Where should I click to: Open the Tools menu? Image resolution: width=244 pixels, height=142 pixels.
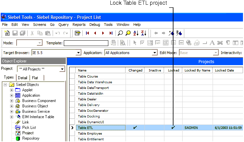point(108,25)
